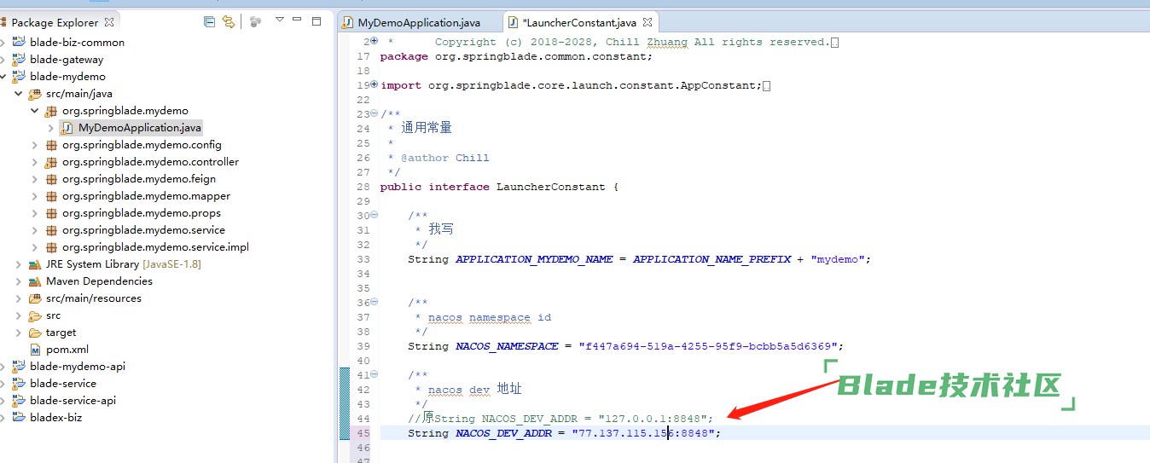Click the org.springblade.mydemo.feign package icon
This screenshot has height=463, width=1150.
[51, 178]
